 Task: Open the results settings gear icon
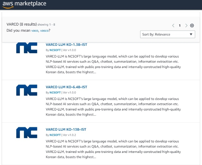tap(192, 26)
